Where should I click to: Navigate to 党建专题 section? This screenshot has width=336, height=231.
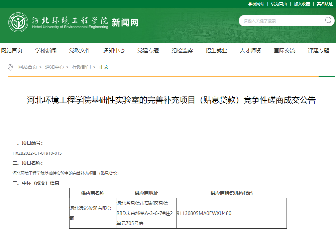[x=148, y=51]
